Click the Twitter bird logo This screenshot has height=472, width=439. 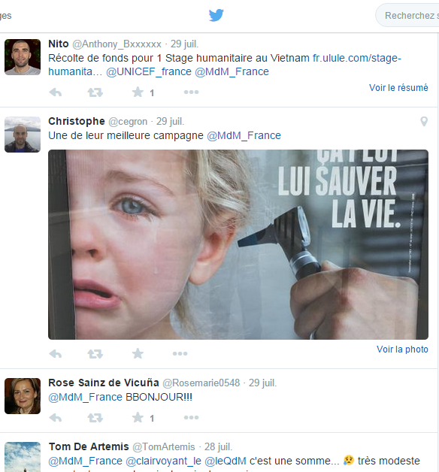[216, 15]
